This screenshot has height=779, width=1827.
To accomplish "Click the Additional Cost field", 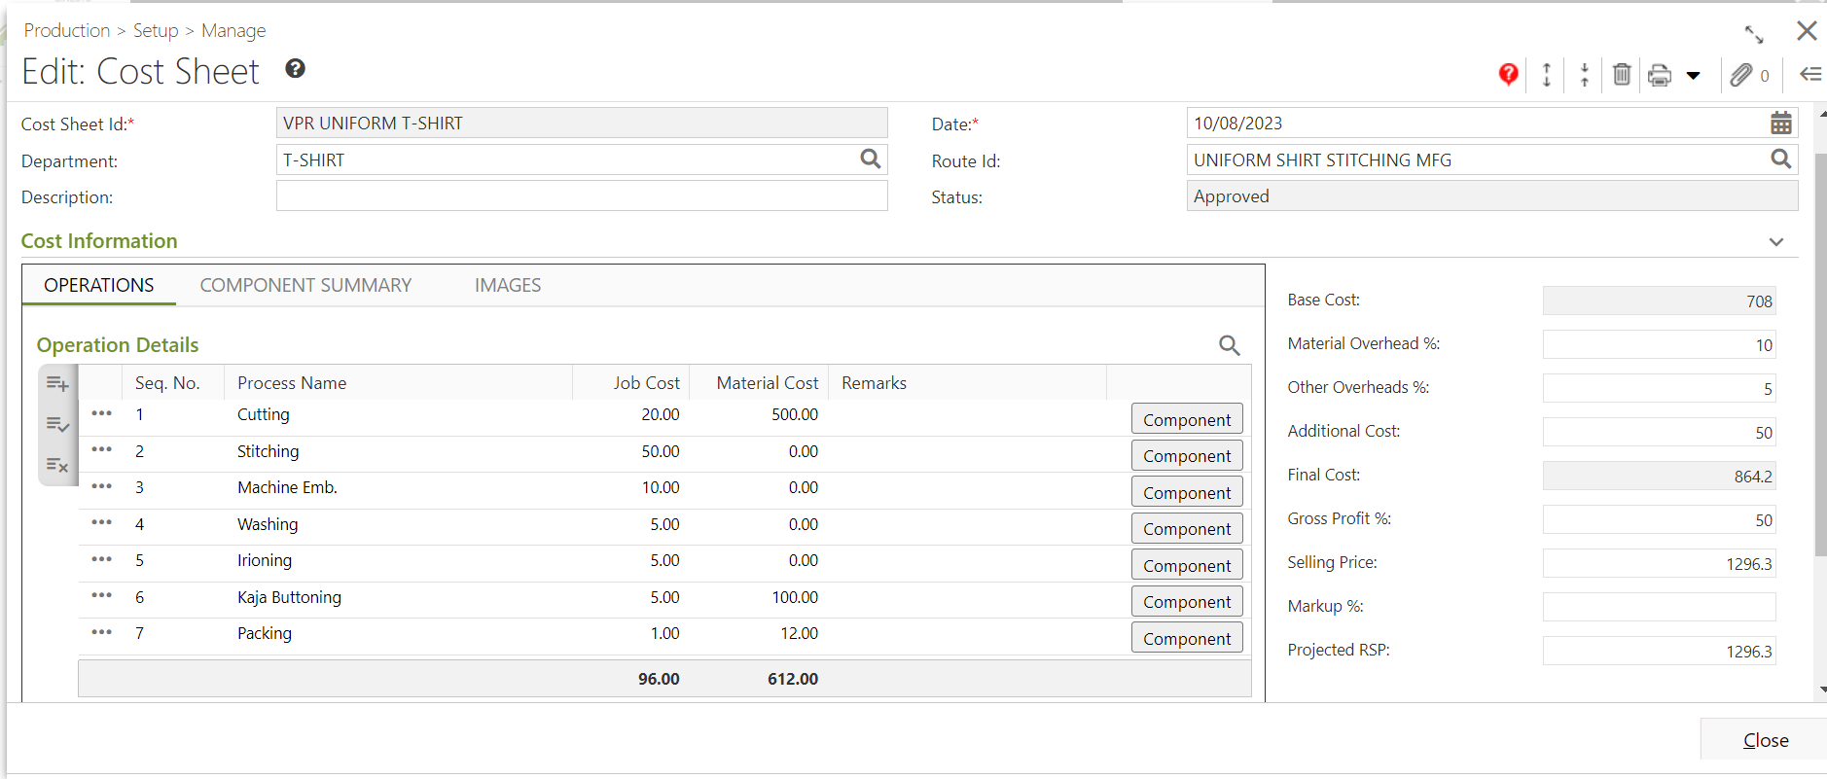I will [1659, 432].
